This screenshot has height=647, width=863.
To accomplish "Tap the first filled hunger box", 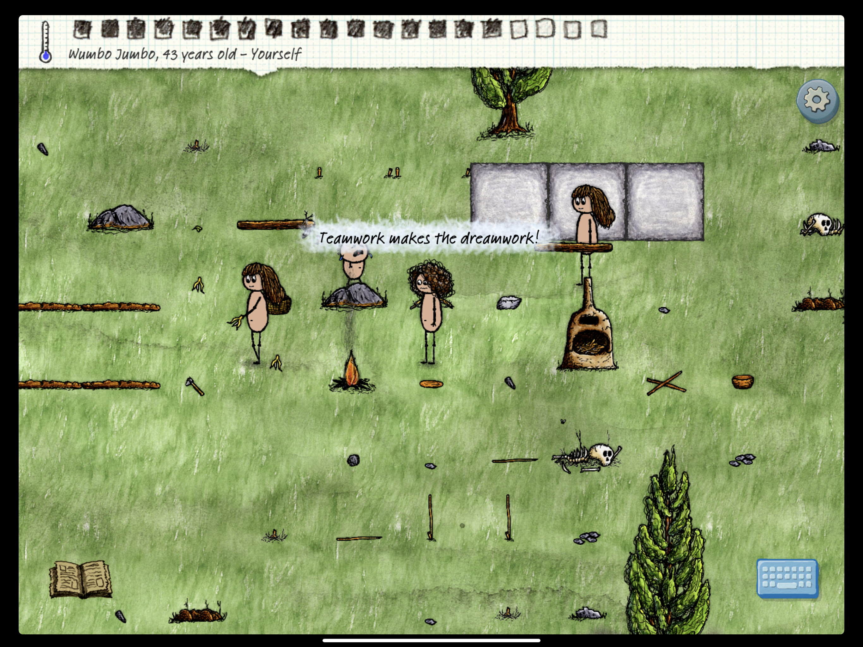I will point(82,30).
